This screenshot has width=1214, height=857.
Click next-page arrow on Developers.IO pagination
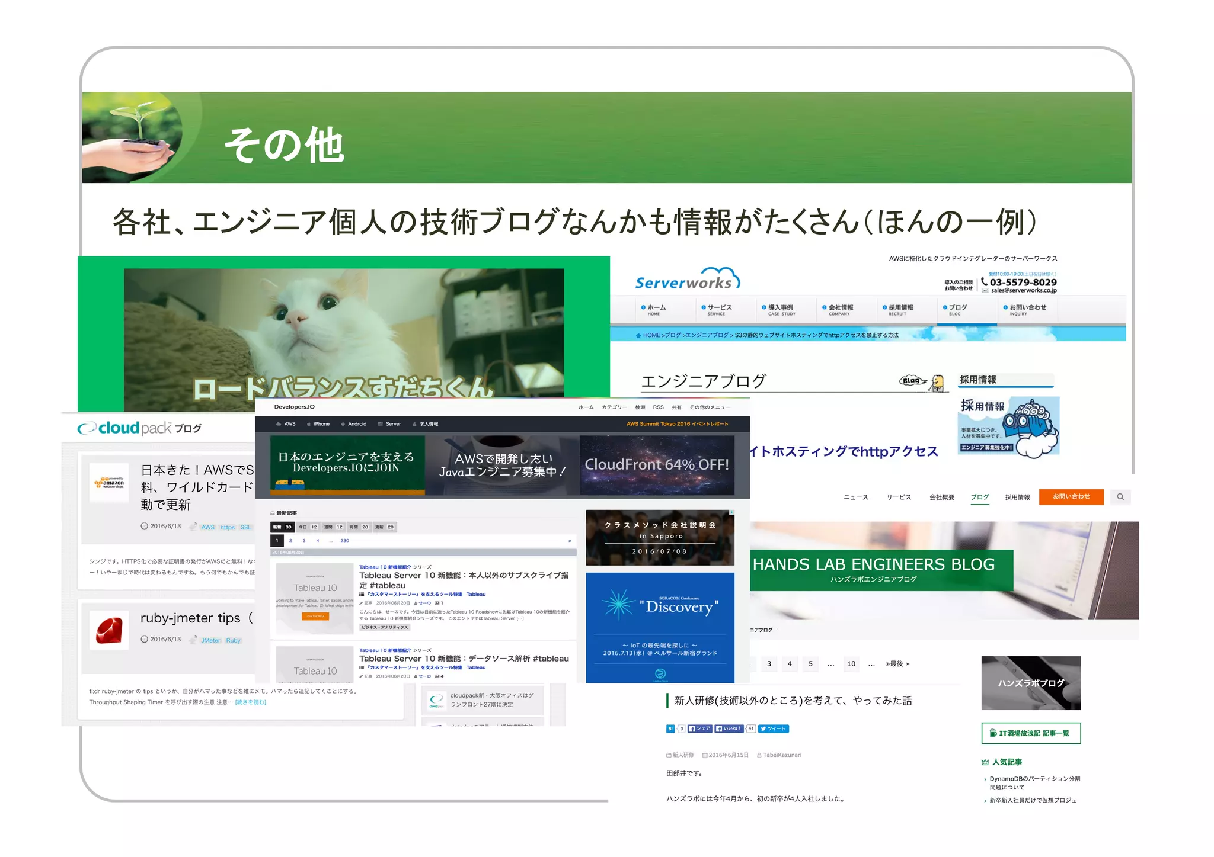coord(570,541)
